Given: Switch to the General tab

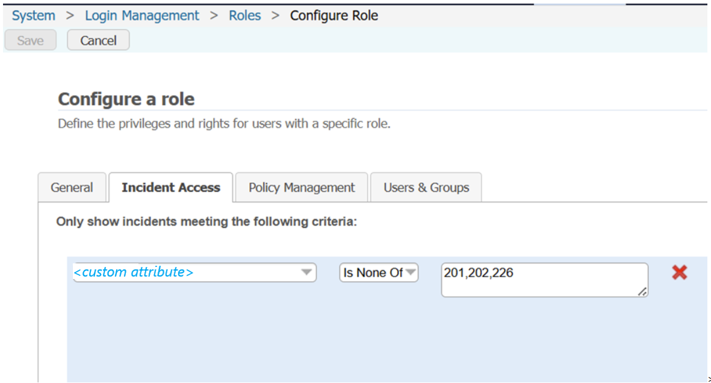Looking at the screenshot, I should (x=72, y=188).
